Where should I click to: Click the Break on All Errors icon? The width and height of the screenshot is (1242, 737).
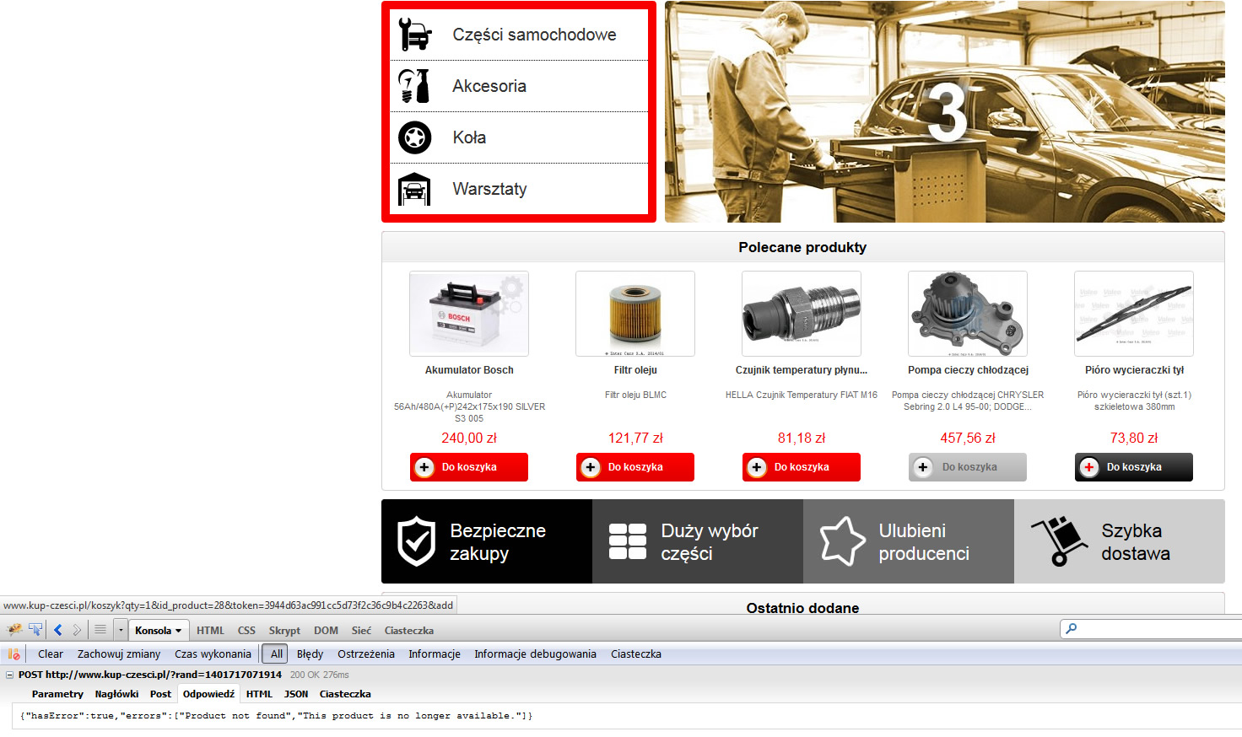tap(13, 654)
